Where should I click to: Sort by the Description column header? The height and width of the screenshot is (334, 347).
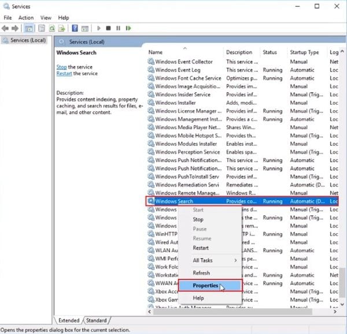(x=242, y=52)
